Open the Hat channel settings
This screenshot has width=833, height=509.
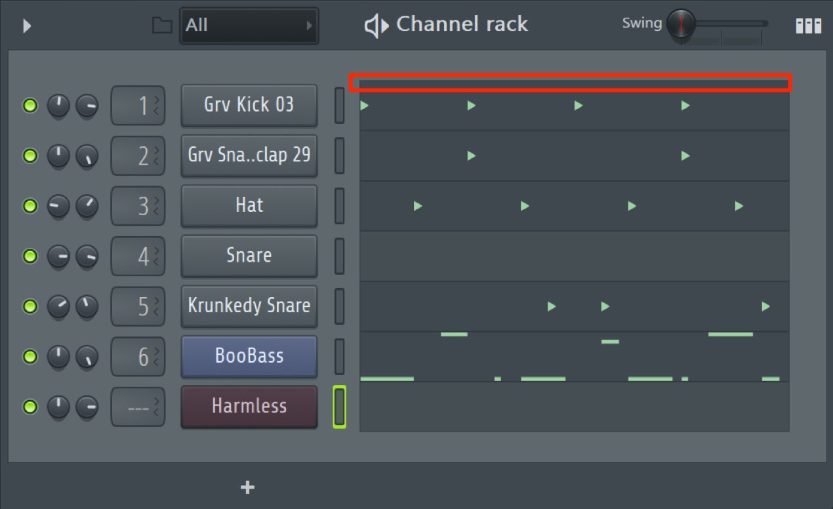[x=249, y=205]
